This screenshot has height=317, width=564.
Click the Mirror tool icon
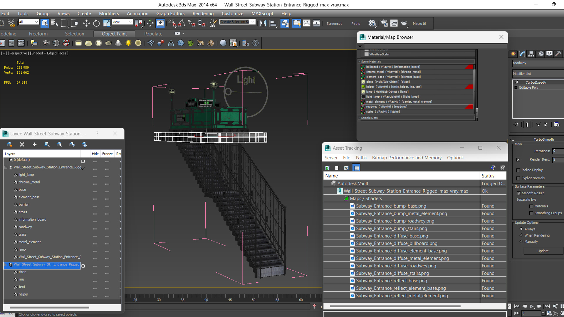tap(263, 23)
